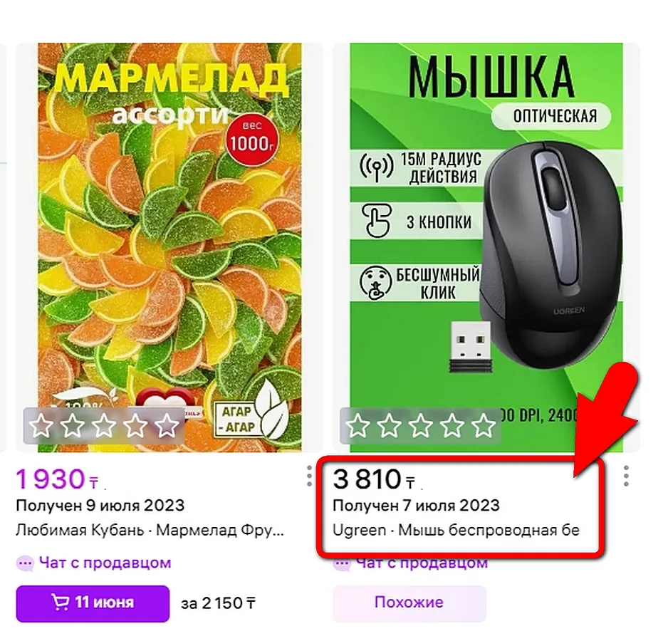Click the fourth star on the mouse rating
This screenshot has height=641, width=668.
452,426
